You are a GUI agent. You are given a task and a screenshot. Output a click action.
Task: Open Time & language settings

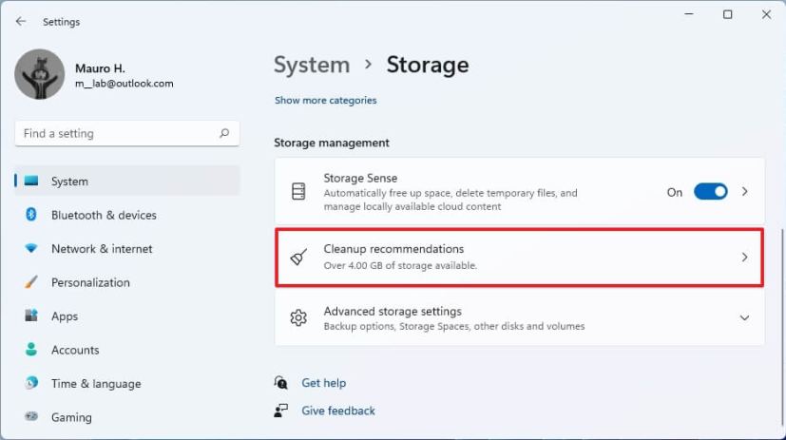coord(95,384)
